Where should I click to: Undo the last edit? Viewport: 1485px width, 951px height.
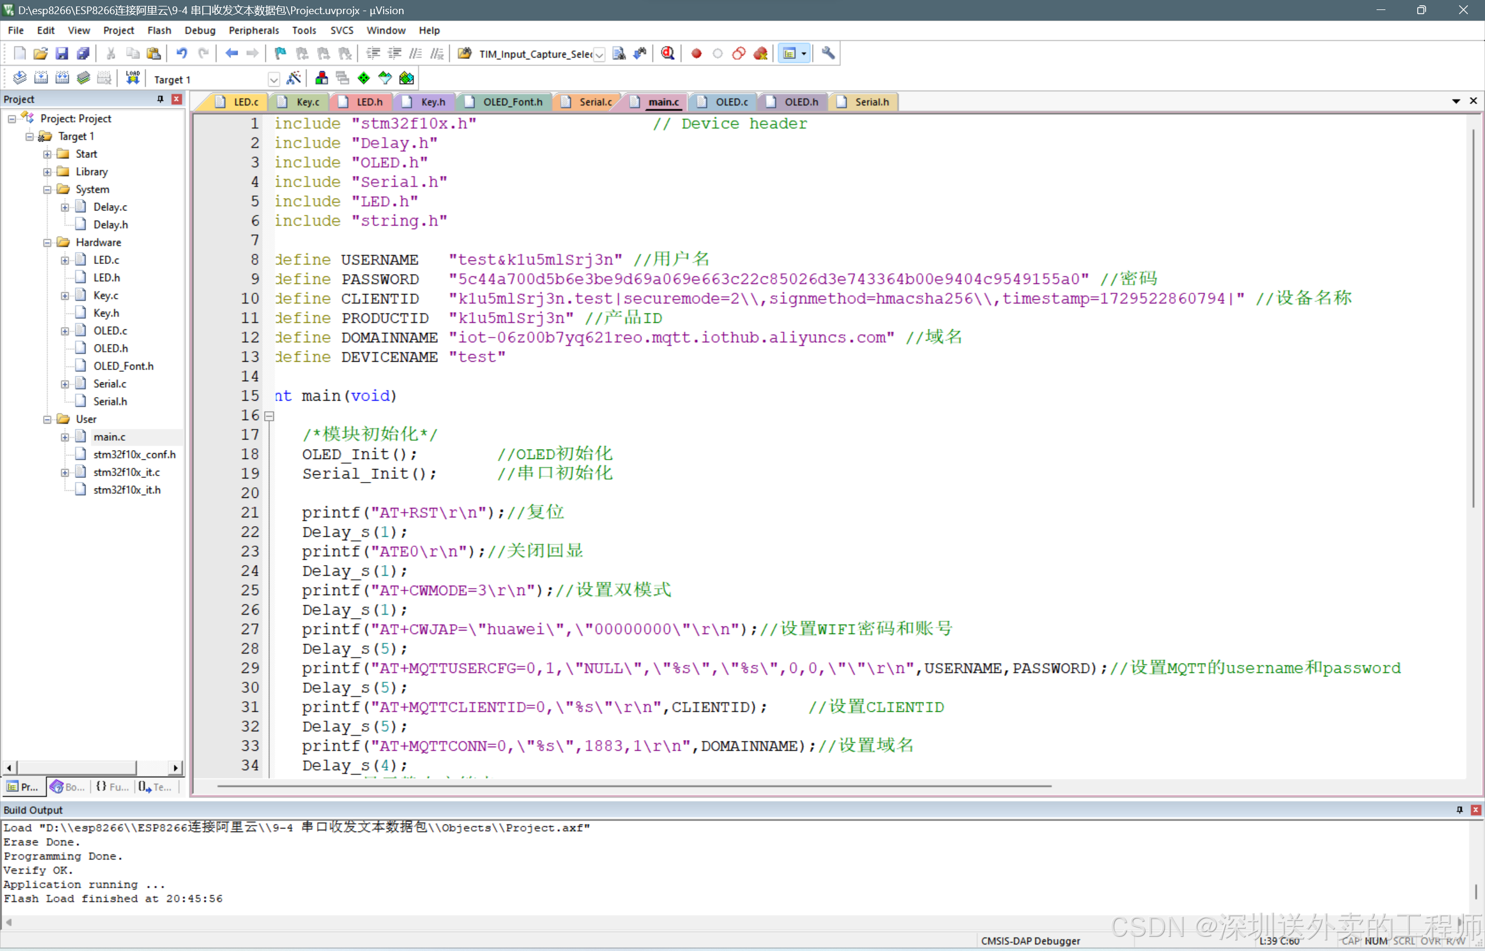[181, 54]
